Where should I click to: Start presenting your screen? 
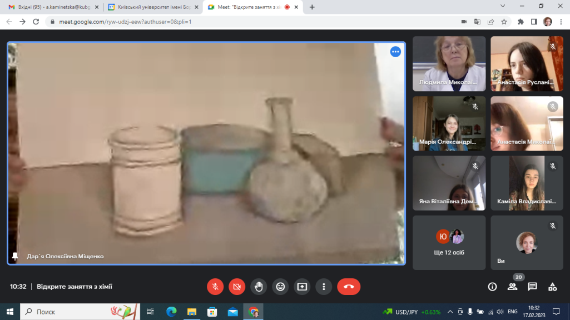click(x=302, y=287)
